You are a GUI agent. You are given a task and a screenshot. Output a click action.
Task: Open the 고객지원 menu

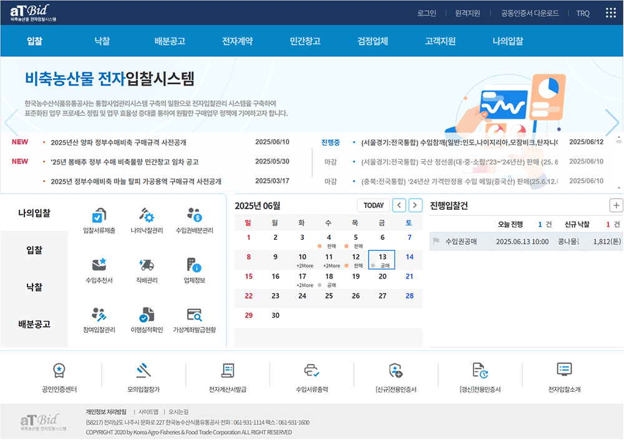pos(440,41)
